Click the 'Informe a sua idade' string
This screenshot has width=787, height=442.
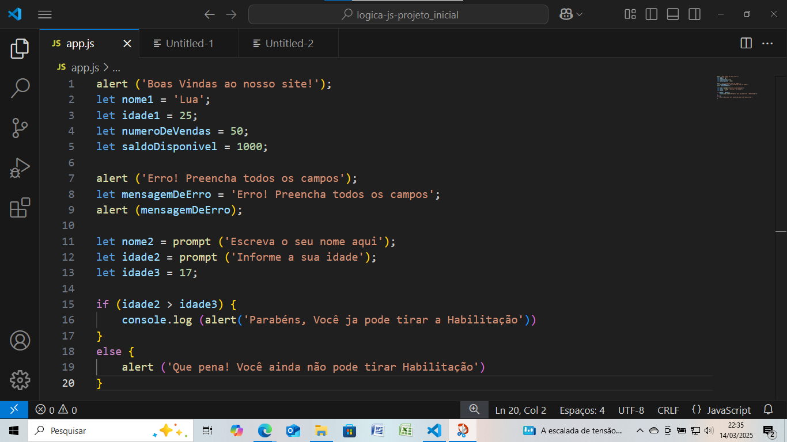tap(297, 257)
